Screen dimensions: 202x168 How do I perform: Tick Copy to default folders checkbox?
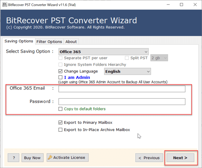pos(60,109)
